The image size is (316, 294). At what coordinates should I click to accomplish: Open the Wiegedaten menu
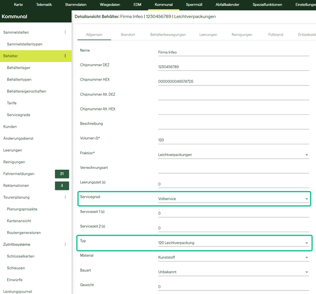coord(110,4)
